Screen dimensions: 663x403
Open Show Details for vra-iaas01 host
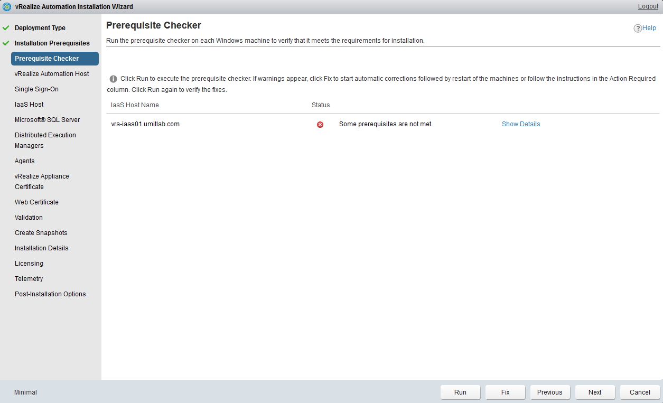pyautogui.click(x=520, y=124)
